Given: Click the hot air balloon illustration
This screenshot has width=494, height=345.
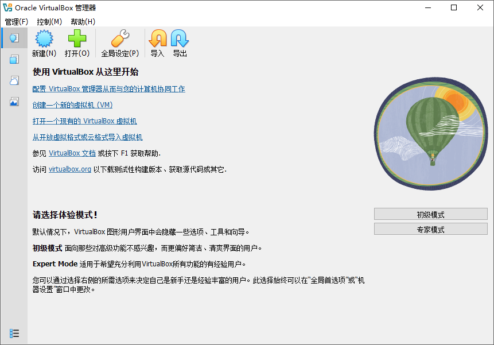Looking at the screenshot, I should (430, 133).
